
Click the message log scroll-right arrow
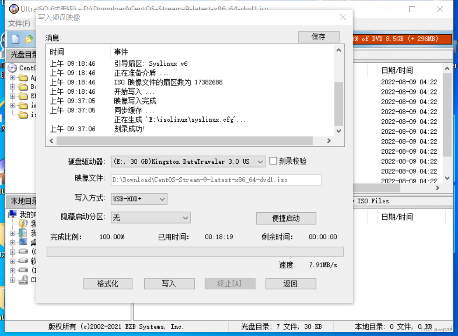[329, 141]
